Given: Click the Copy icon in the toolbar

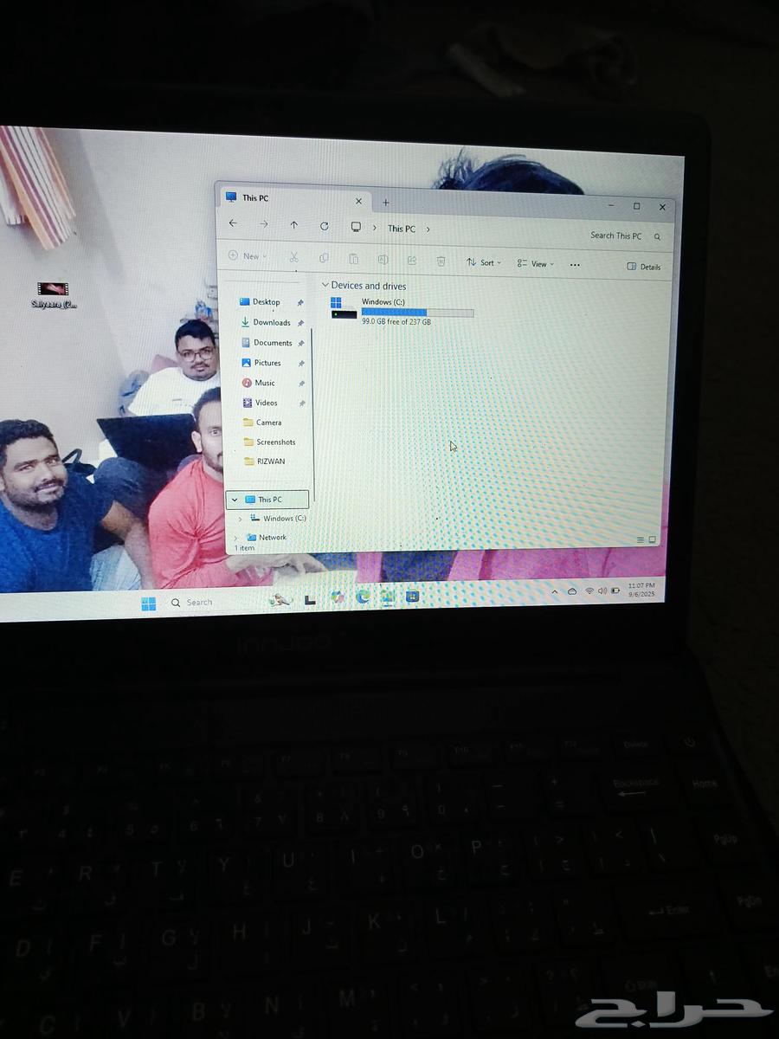Looking at the screenshot, I should pyautogui.click(x=325, y=258).
